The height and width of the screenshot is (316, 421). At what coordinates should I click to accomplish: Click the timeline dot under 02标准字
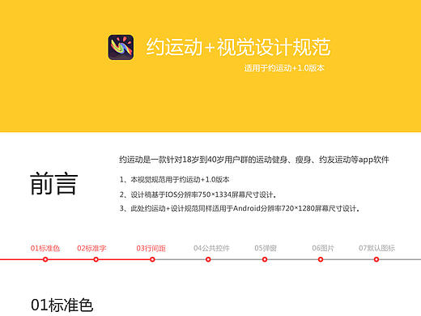96,259
